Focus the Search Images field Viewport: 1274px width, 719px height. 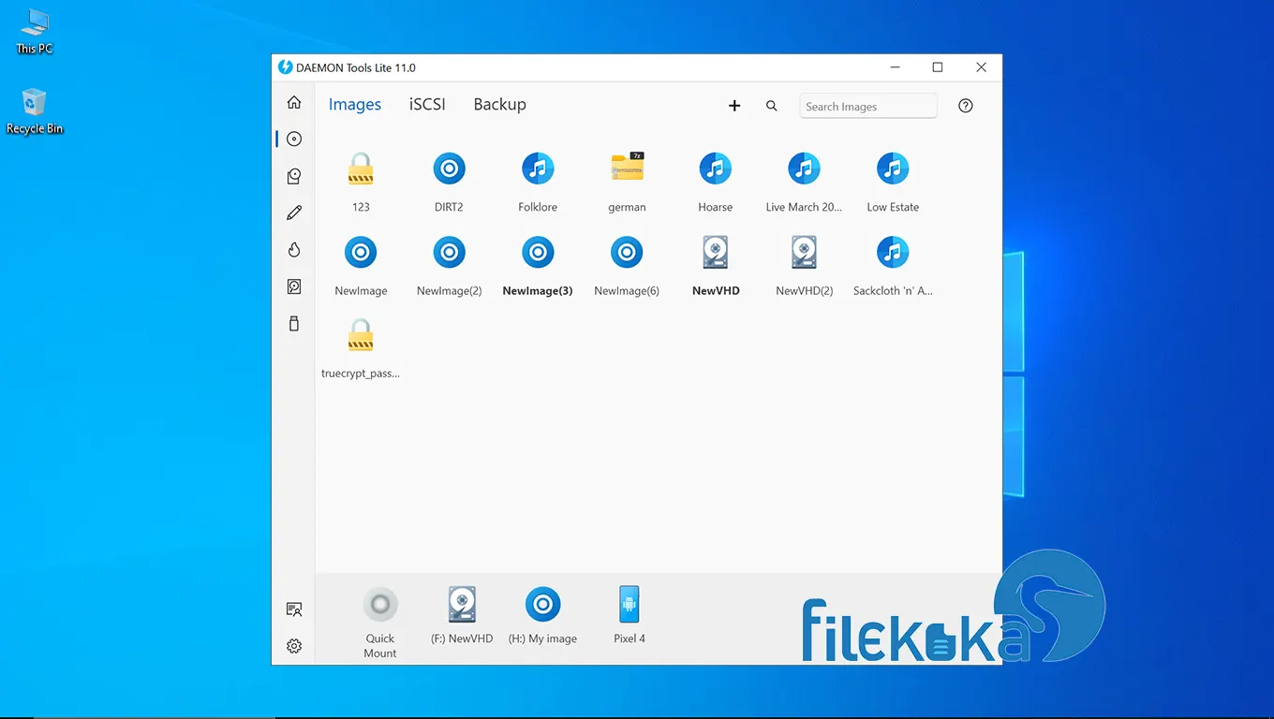pyautogui.click(x=867, y=106)
